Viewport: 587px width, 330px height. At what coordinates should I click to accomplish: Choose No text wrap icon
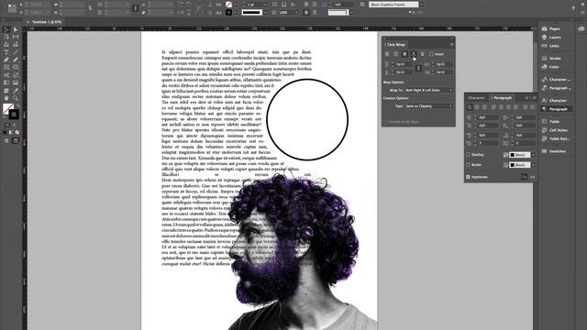(387, 54)
